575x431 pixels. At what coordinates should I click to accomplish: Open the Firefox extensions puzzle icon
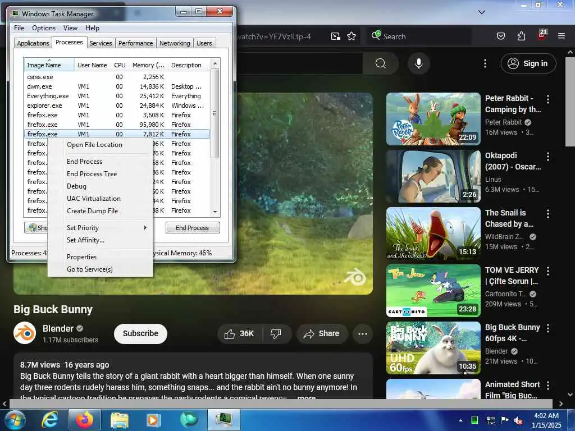click(x=521, y=36)
